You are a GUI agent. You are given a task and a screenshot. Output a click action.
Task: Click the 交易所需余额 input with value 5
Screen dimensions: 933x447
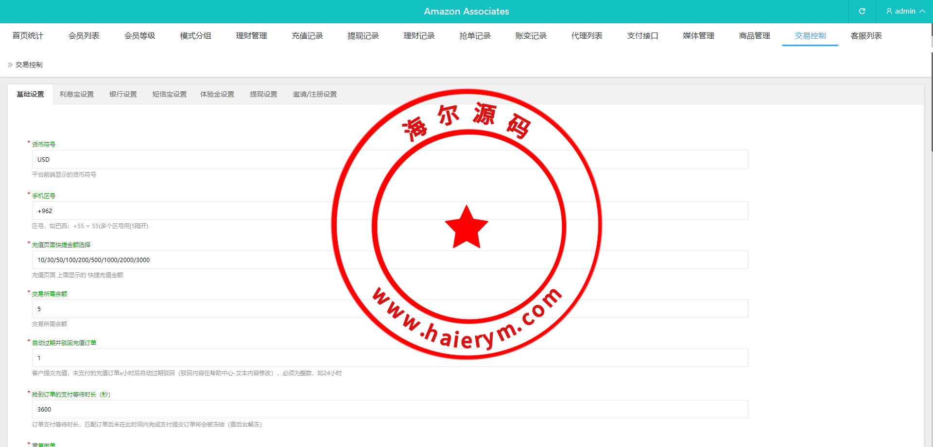390,309
